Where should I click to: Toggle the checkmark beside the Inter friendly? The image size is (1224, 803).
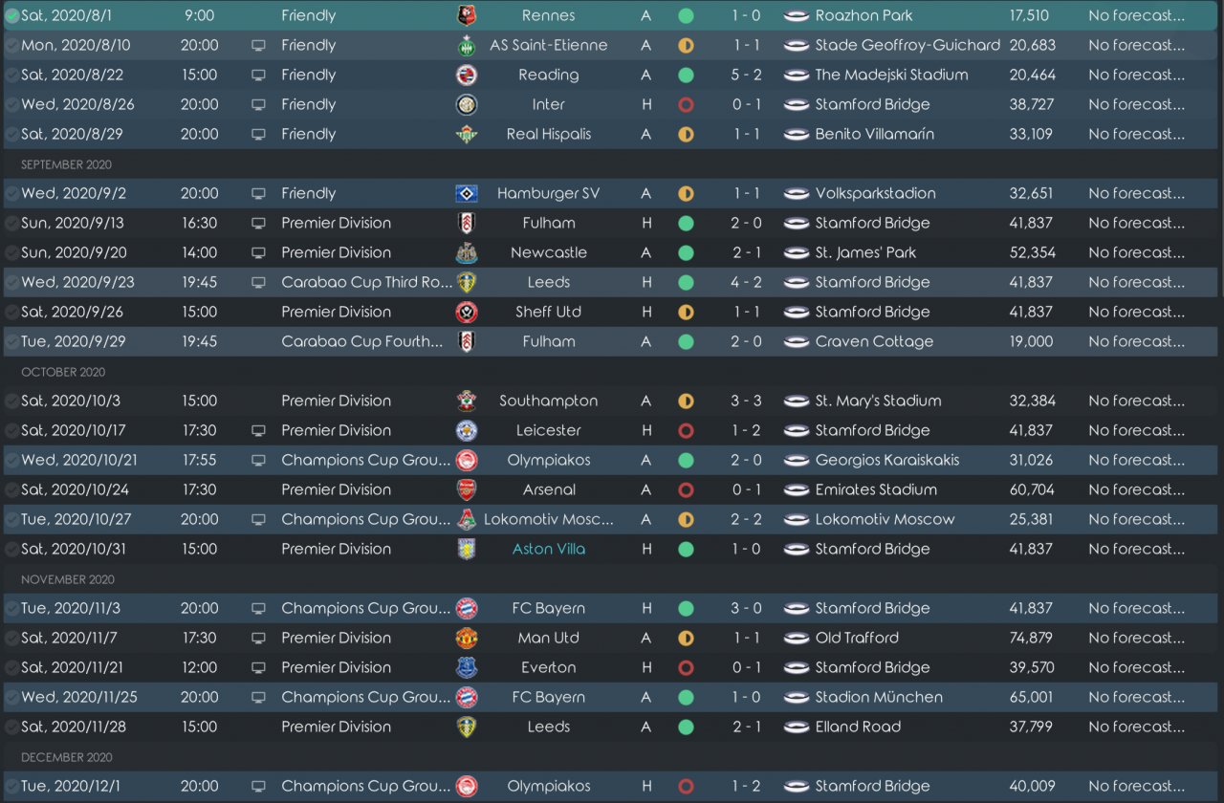click(x=11, y=104)
